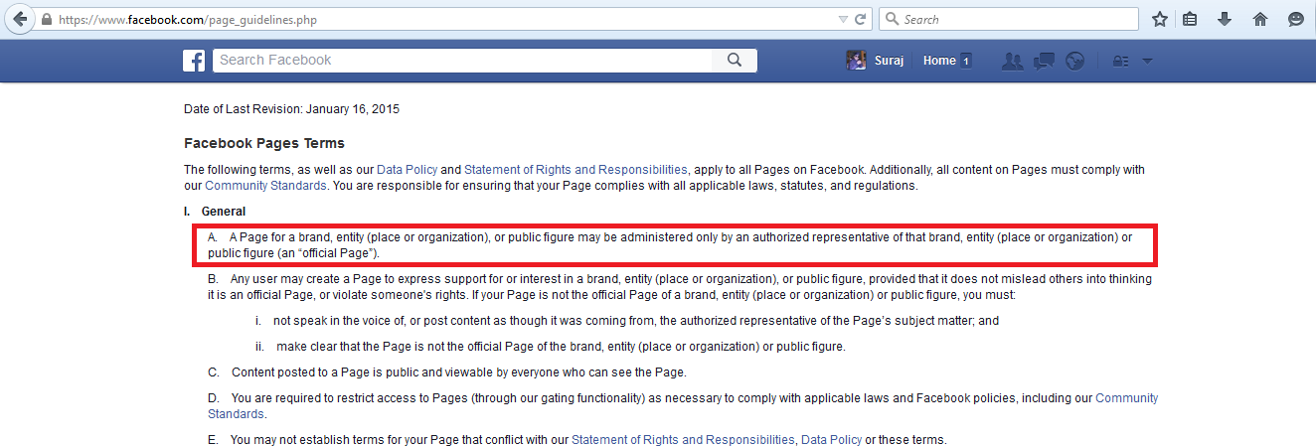The height and width of the screenshot is (446, 1316).
Task: Open the downloads arrow icon
Action: point(1225,19)
